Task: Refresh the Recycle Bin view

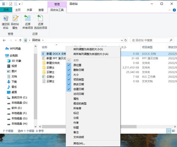Action: pos(126,40)
